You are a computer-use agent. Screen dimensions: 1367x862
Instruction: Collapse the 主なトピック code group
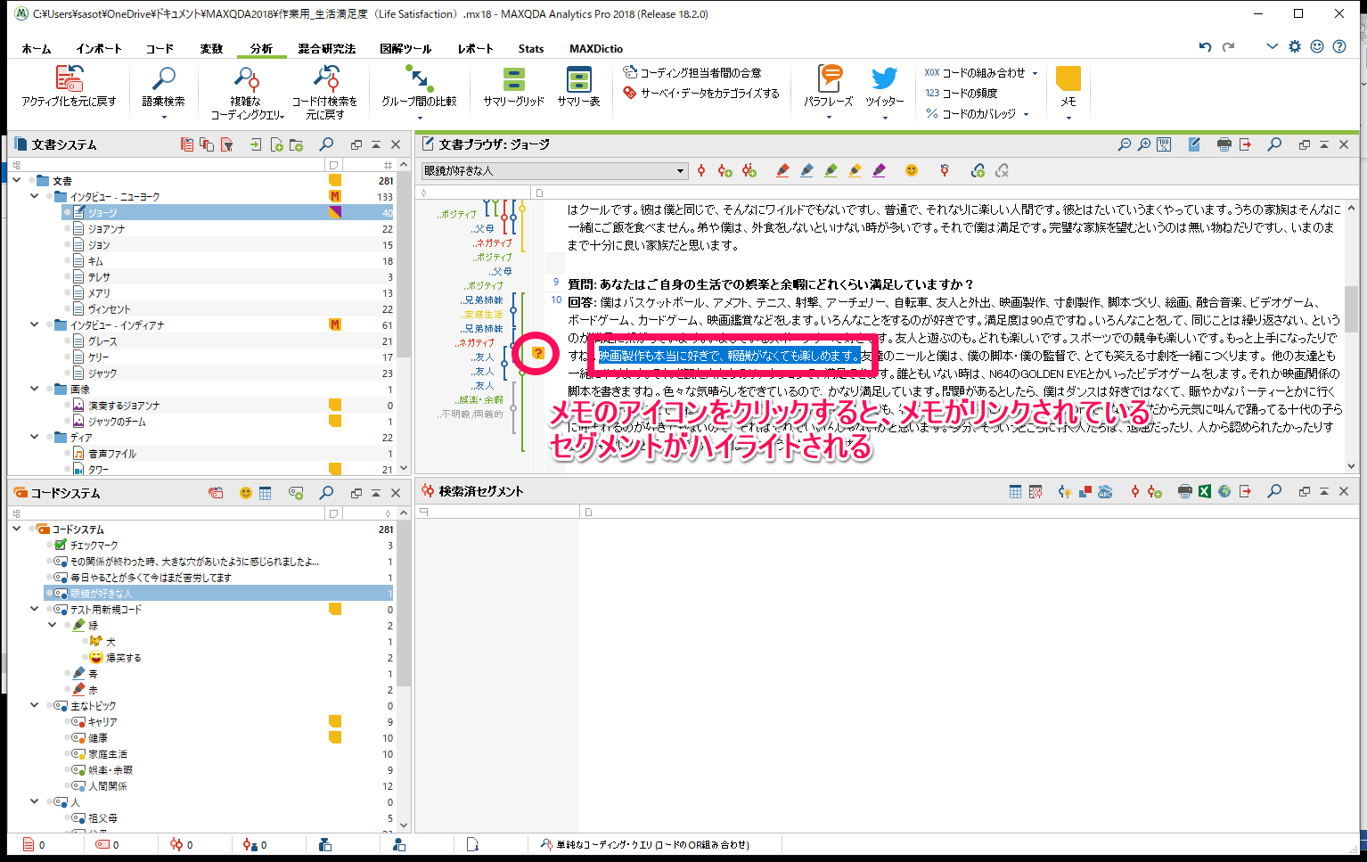click(35, 706)
